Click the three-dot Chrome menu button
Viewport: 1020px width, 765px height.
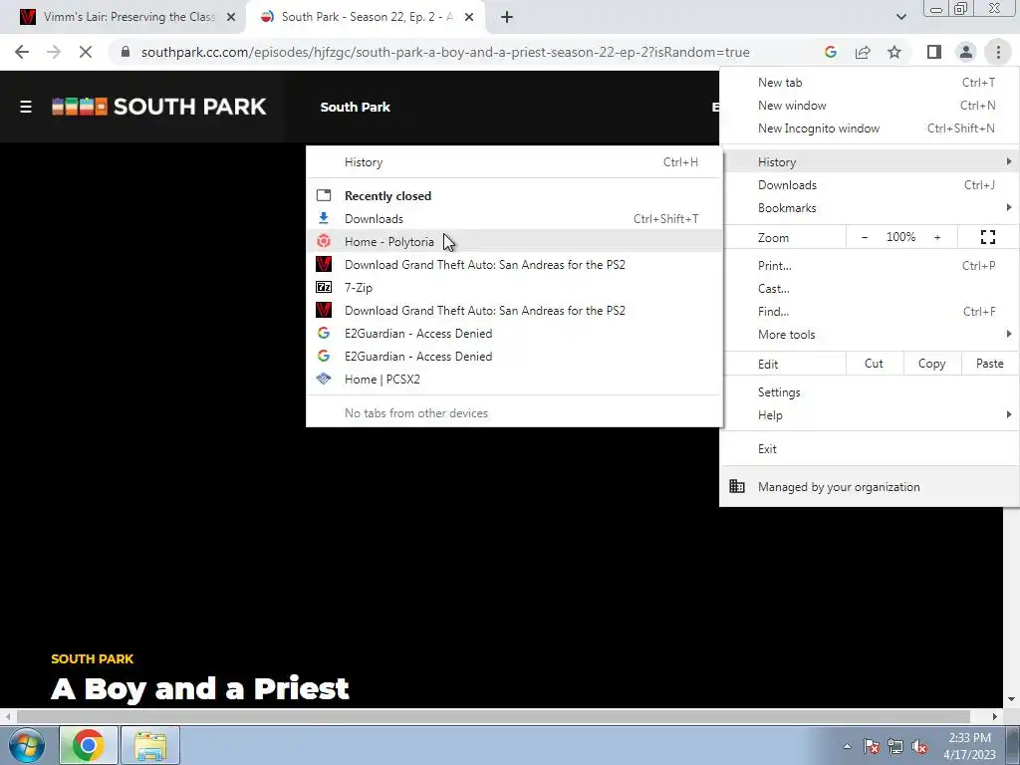coord(998,52)
